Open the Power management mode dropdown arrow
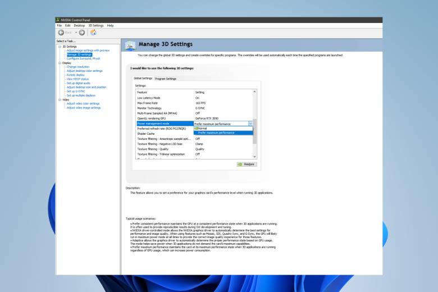Image resolution: width=438 pixels, height=292 pixels. [x=250, y=124]
